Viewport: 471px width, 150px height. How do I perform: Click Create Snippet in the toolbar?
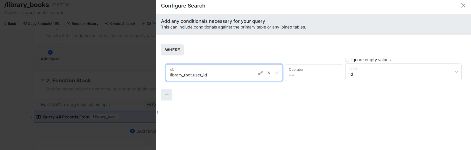coord(120,24)
